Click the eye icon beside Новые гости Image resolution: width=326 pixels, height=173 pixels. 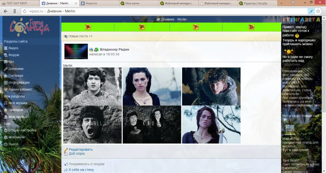click(66, 36)
